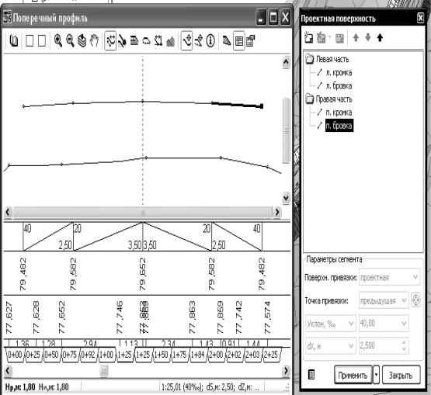Viewport: 431px width, 395px height.
Task: Click the dotted arc icon in toolbar
Action: (x=147, y=41)
